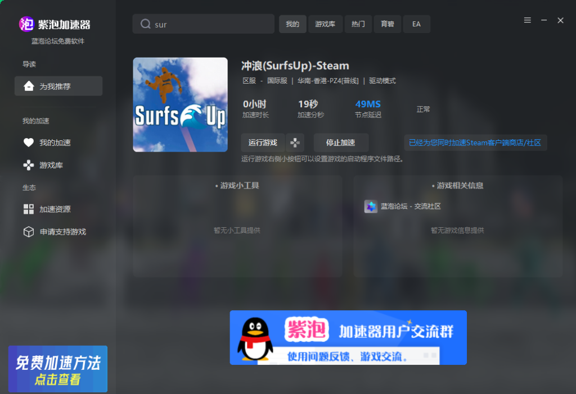Click the cube icon beside 申请支持游戏
Screen dimensions: 576x394
tap(29, 232)
